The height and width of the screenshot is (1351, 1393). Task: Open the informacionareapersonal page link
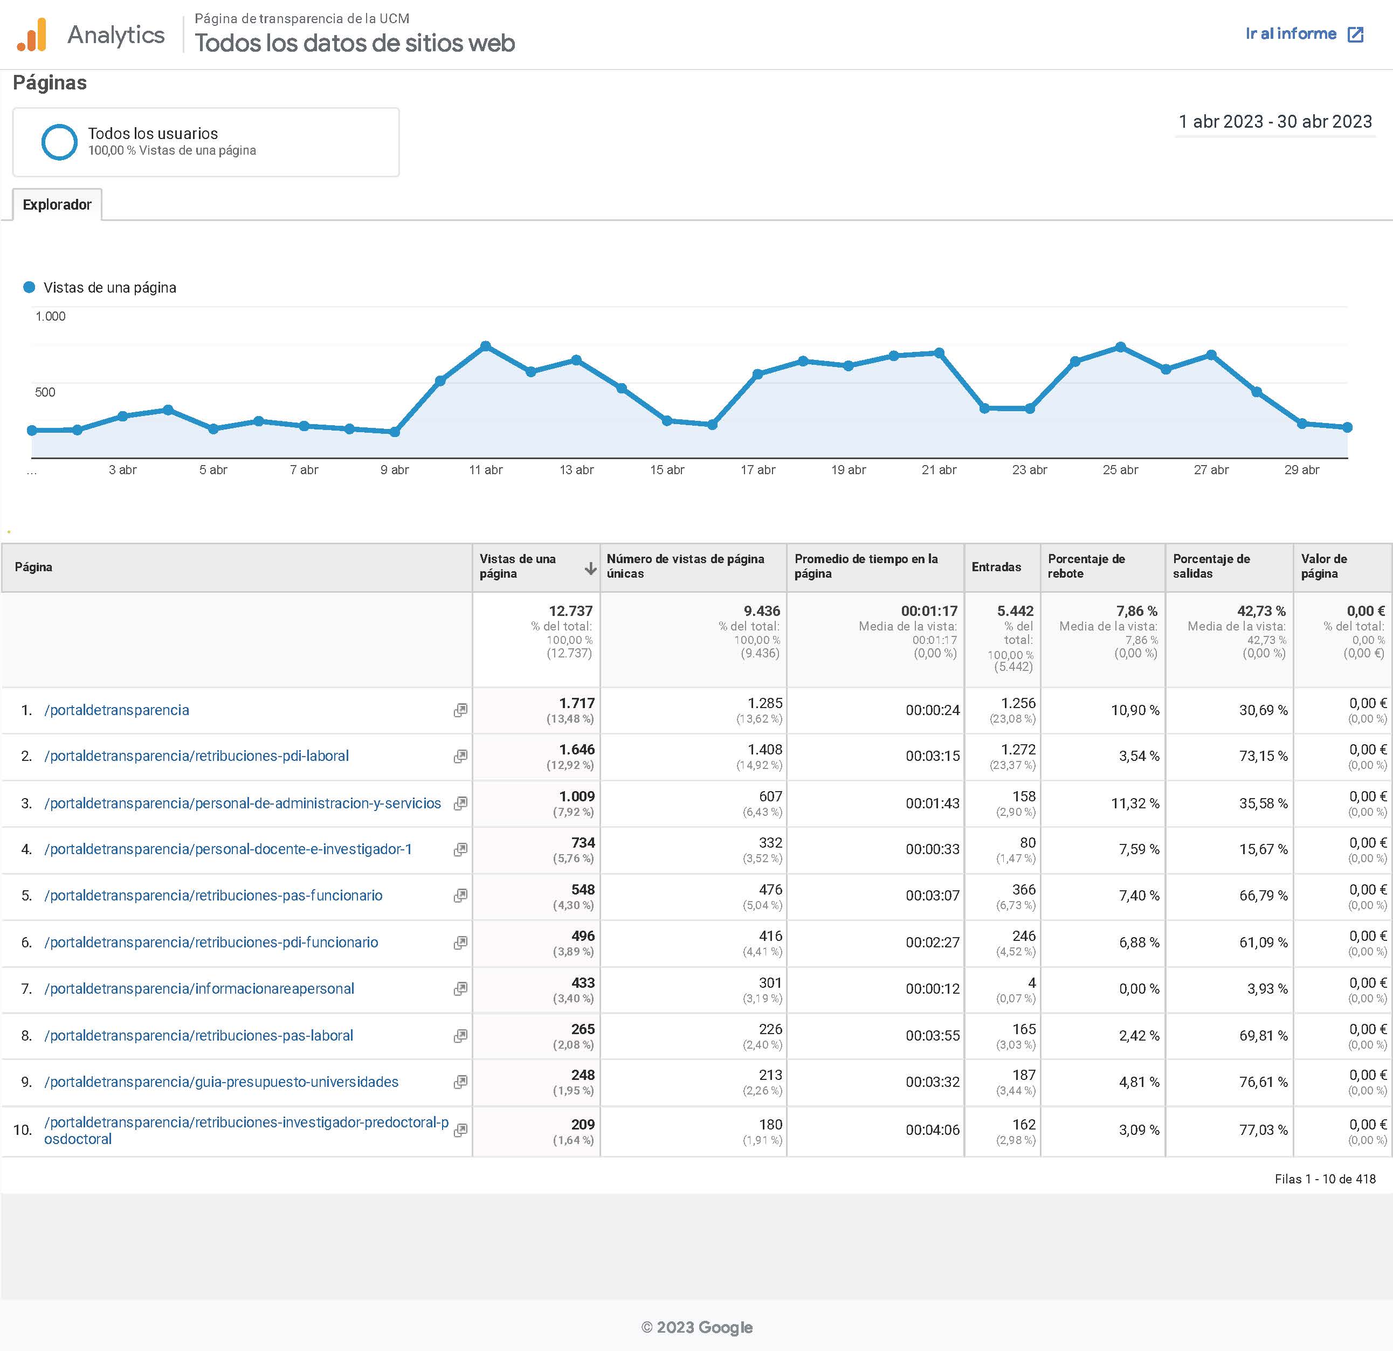point(199,989)
